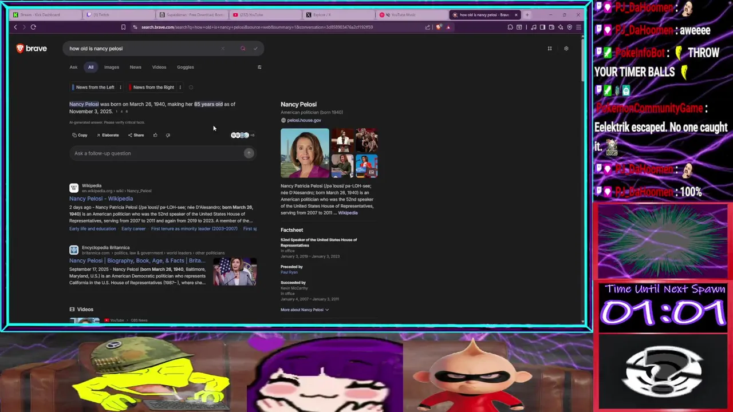Open new browser tab with plus

coord(527,15)
